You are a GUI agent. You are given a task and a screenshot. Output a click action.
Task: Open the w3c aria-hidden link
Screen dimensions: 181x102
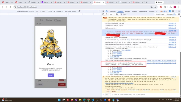[x=119, y=83]
